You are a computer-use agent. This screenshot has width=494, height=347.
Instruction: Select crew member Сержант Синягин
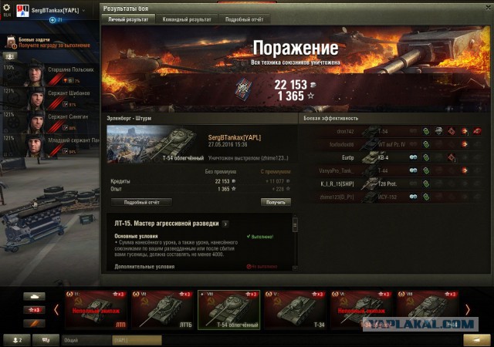point(50,122)
